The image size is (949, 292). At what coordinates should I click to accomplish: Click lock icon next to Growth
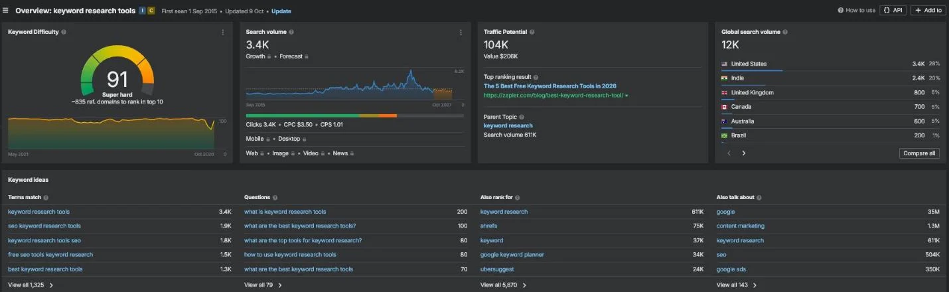[x=269, y=56]
